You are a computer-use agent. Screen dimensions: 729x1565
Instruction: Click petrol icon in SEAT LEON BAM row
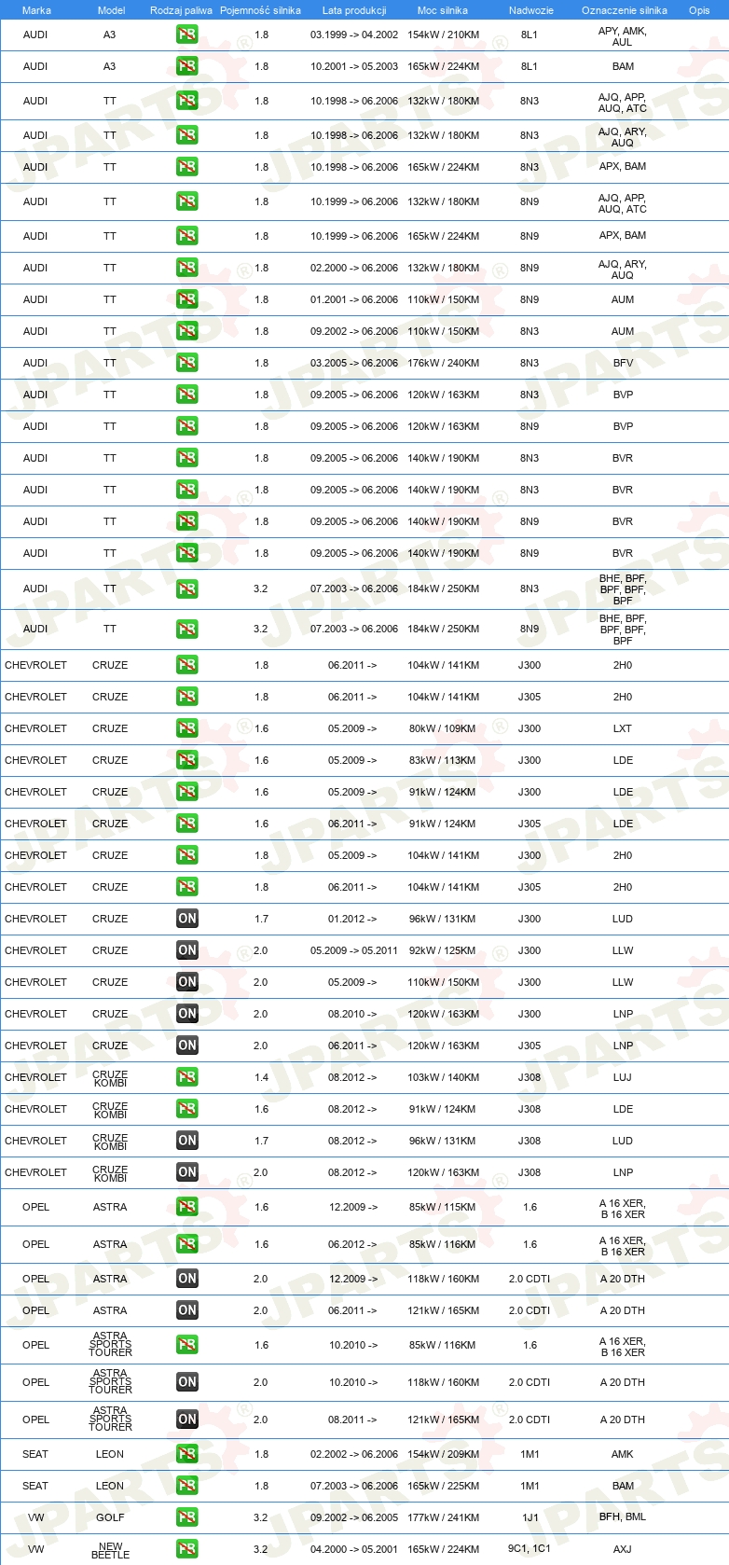pyautogui.click(x=186, y=1486)
